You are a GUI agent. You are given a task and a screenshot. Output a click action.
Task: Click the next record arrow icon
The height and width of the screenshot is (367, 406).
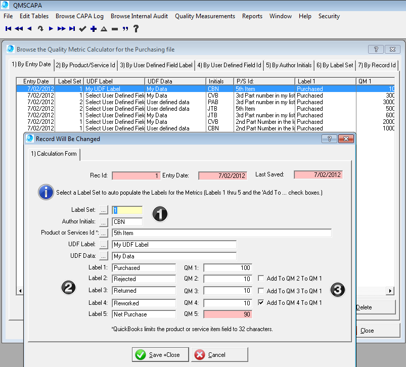tap(51, 29)
